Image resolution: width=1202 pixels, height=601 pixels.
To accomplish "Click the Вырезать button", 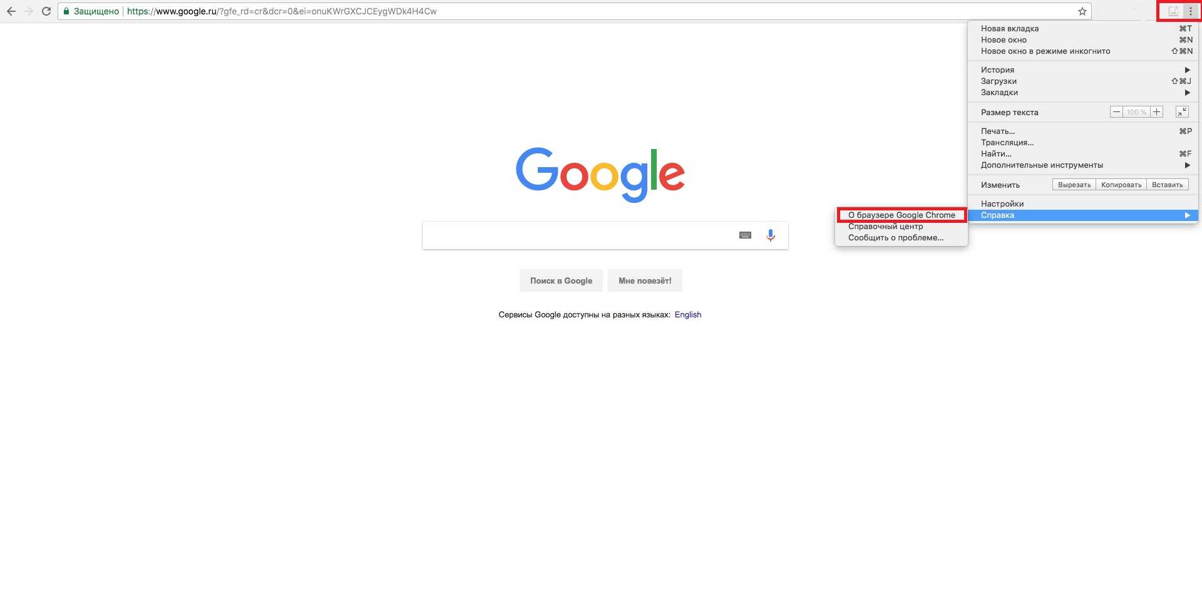I will click(1074, 185).
